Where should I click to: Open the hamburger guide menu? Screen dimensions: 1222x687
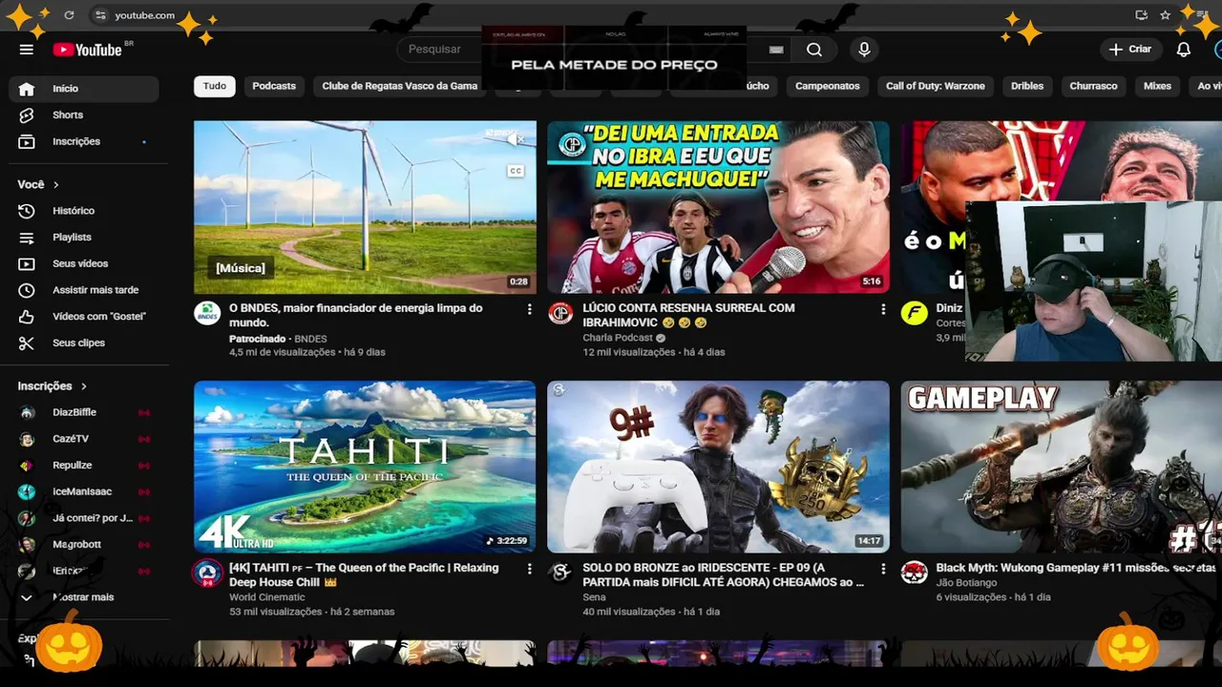point(27,50)
